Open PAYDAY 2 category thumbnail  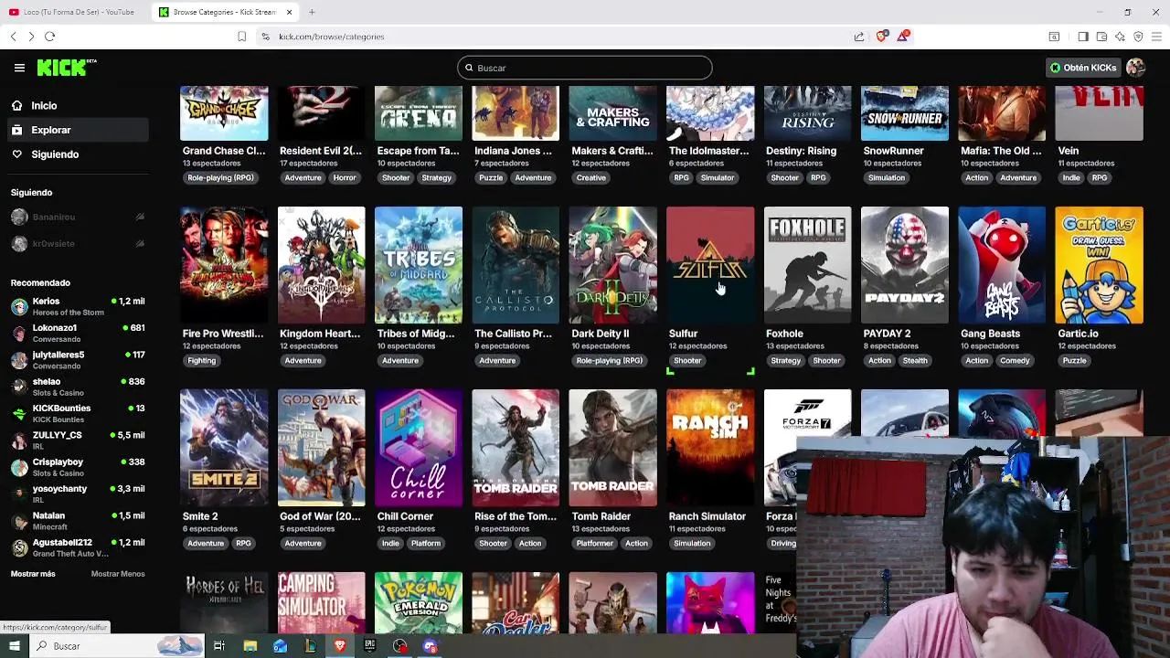coord(905,265)
